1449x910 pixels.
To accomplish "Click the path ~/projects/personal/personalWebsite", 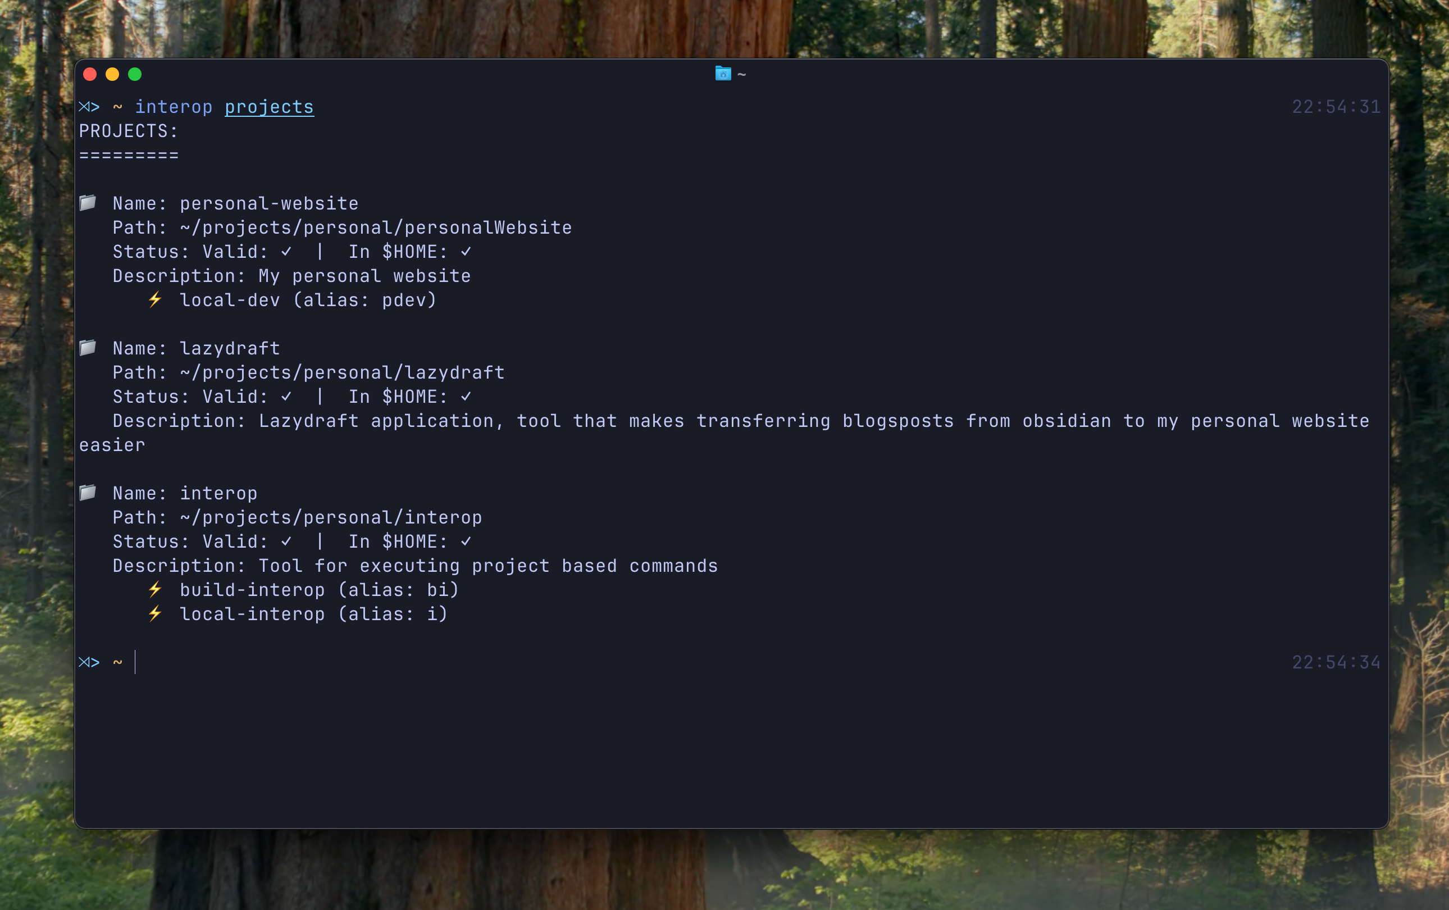I will (x=376, y=228).
